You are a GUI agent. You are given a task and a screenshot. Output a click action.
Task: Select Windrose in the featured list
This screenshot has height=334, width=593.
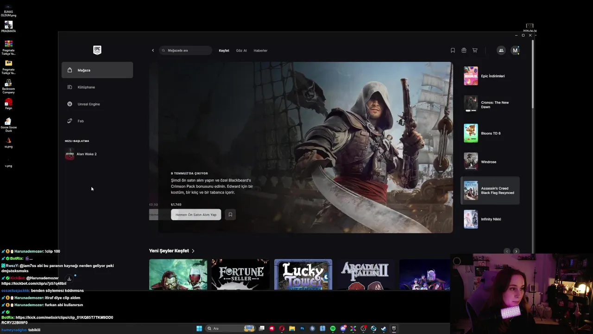pyautogui.click(x=490, y=162)
